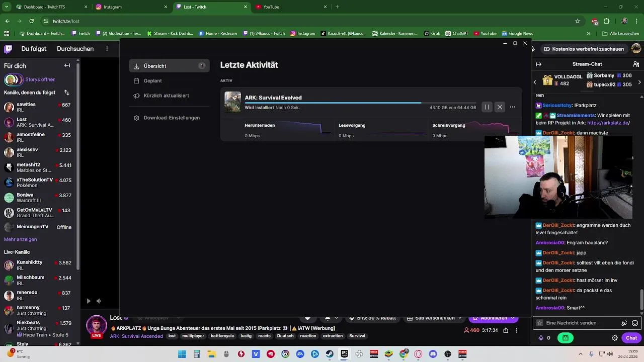
Task: Reload the current page
Action: (31, 21)
